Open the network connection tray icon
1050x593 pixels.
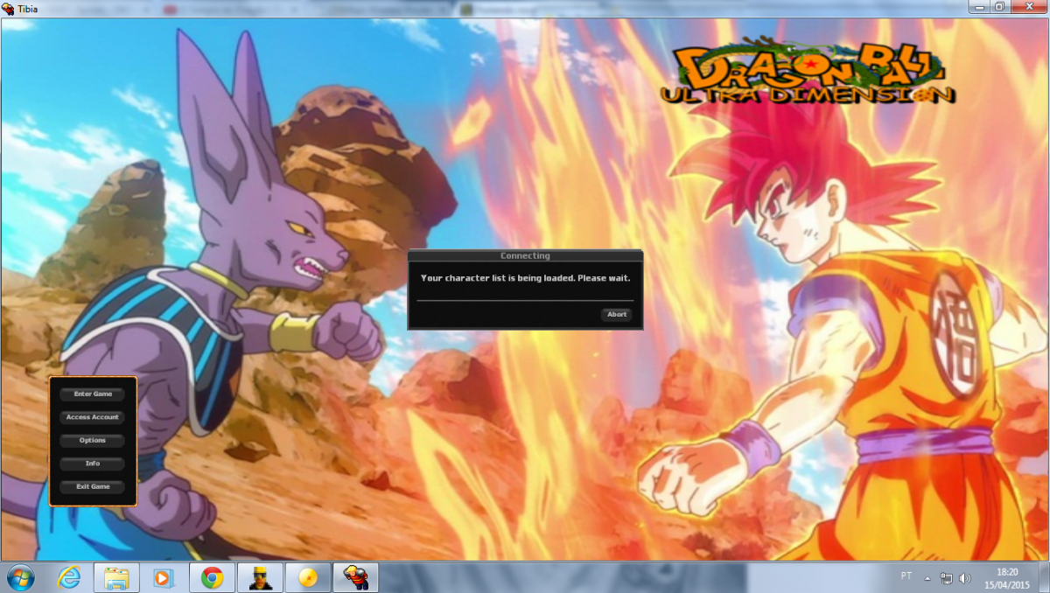click(x=947, y=578)
